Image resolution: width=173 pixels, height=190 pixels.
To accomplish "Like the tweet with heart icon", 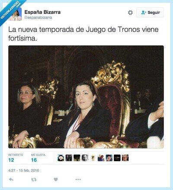I will (x=56, y=179).
